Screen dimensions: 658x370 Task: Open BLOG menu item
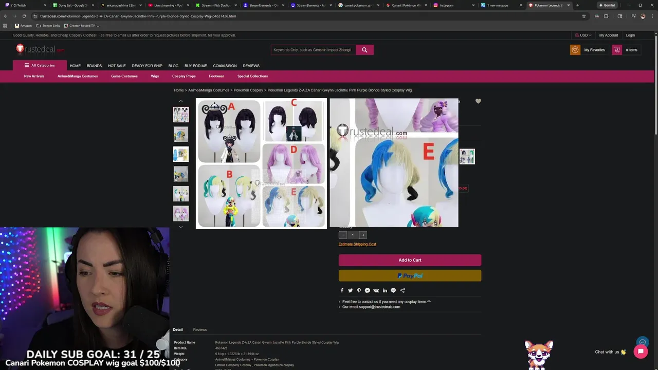tap(173, 66)
